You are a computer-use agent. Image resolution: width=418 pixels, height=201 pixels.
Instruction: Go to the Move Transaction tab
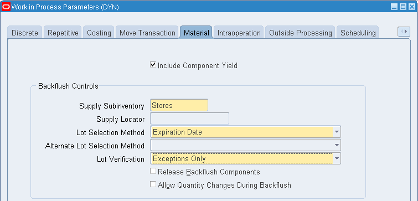point(147,33)
